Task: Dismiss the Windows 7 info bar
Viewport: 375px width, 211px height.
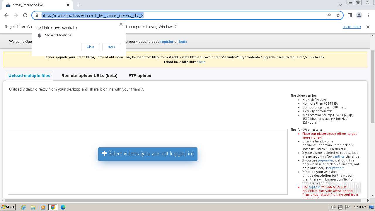Action: tap(368, 27)
